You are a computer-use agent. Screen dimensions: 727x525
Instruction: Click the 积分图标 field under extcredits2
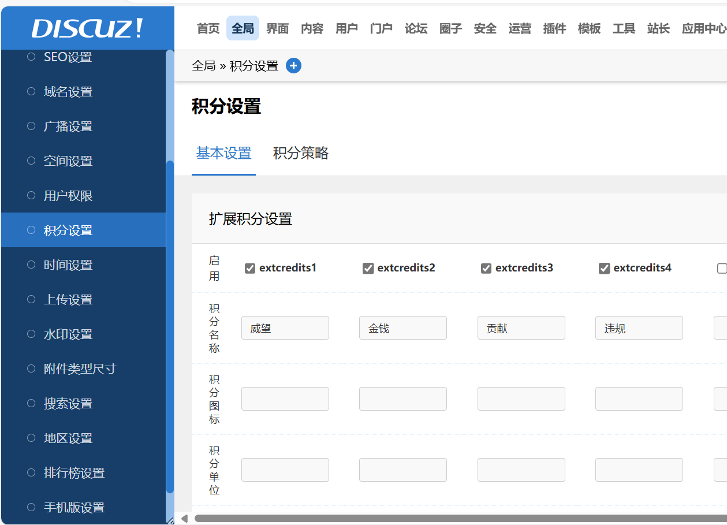[403, 399]
